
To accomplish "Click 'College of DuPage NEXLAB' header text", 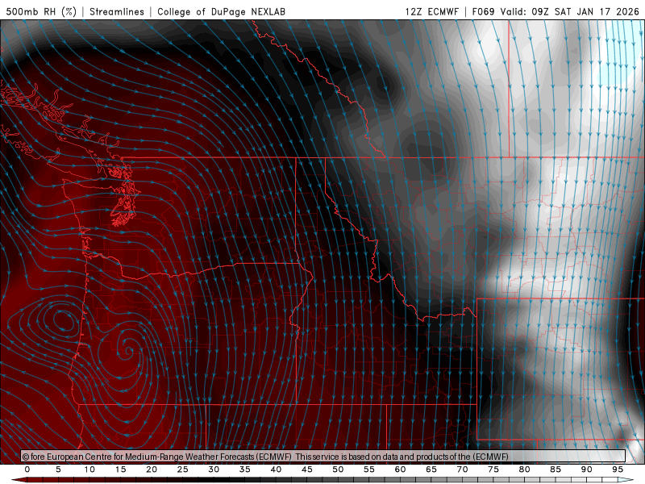I will [221, 11].
